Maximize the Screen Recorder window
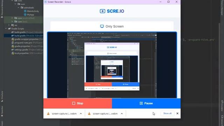The width and height of the screenshot is (224, 126). (169, 2)
